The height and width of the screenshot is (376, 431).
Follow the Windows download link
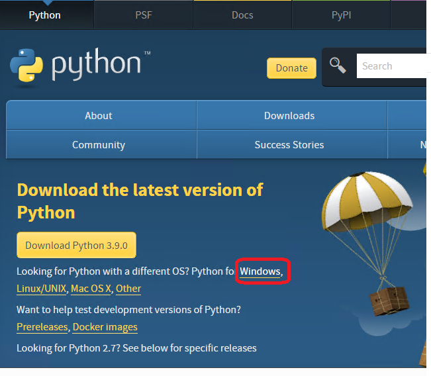tap(260, 271)
